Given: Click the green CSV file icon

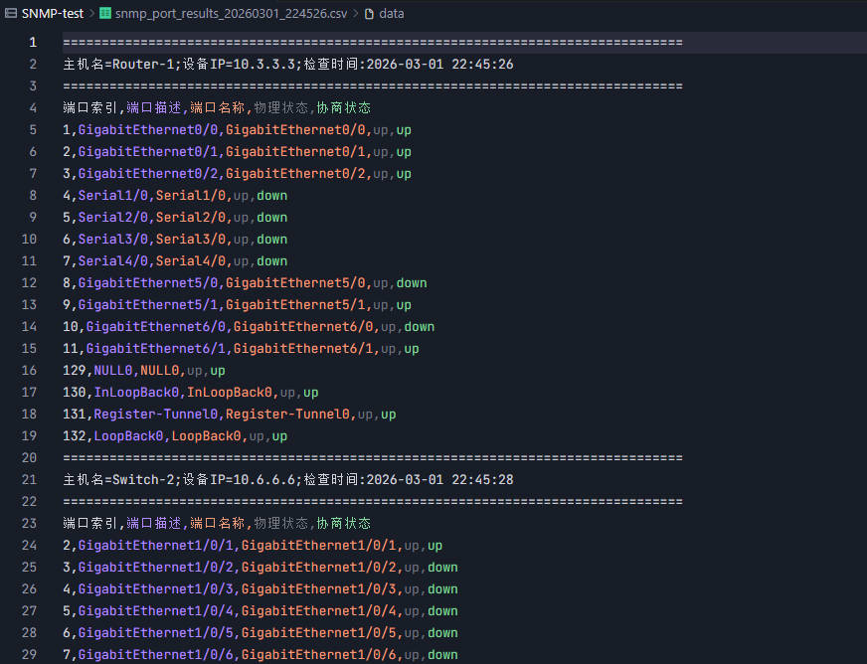Looking at the screenshot, I should point(105,14).
